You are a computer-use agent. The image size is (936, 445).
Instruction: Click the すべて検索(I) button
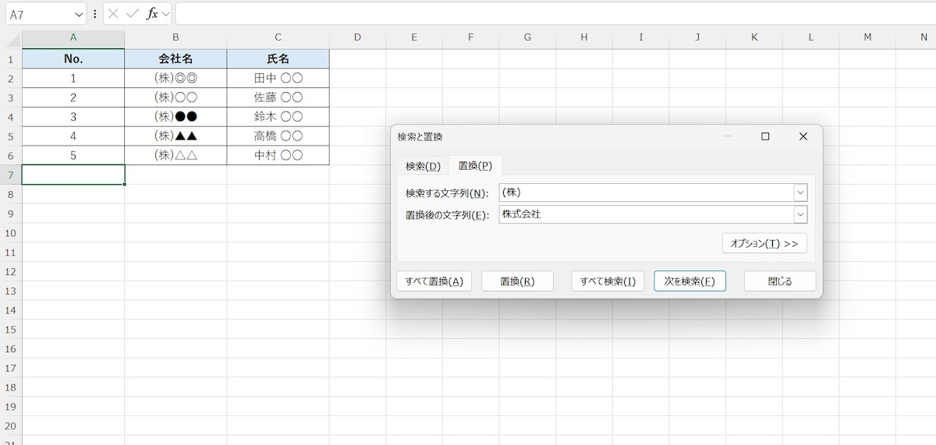pos(608,281)
